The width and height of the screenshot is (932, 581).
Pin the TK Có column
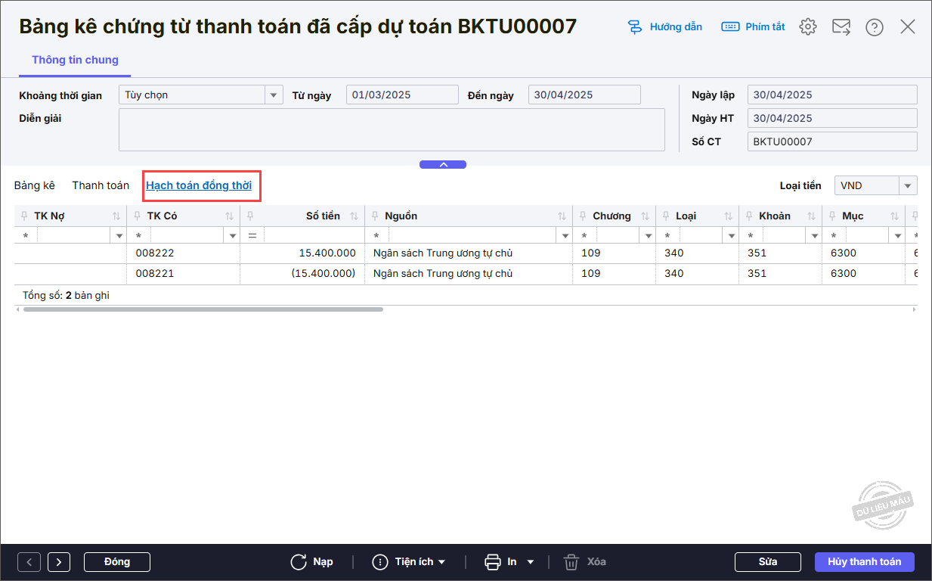(137, 216)
